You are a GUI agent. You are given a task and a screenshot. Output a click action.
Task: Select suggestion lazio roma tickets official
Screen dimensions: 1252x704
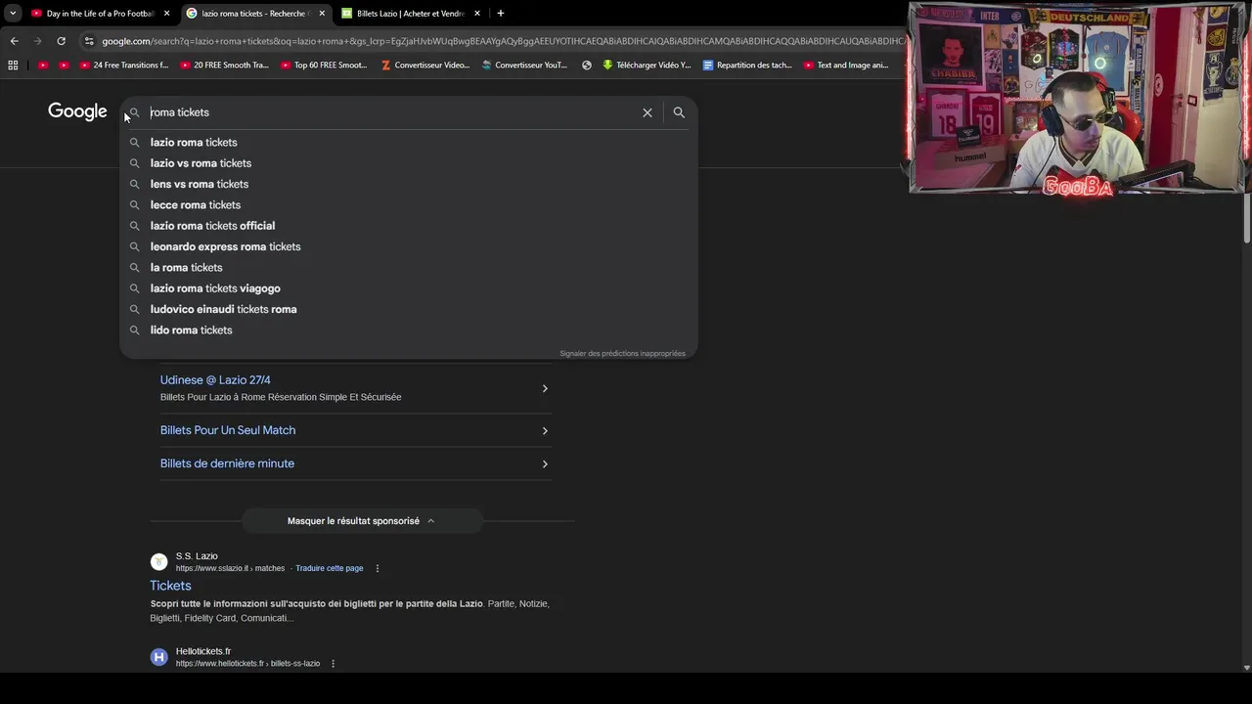(408, 226)
